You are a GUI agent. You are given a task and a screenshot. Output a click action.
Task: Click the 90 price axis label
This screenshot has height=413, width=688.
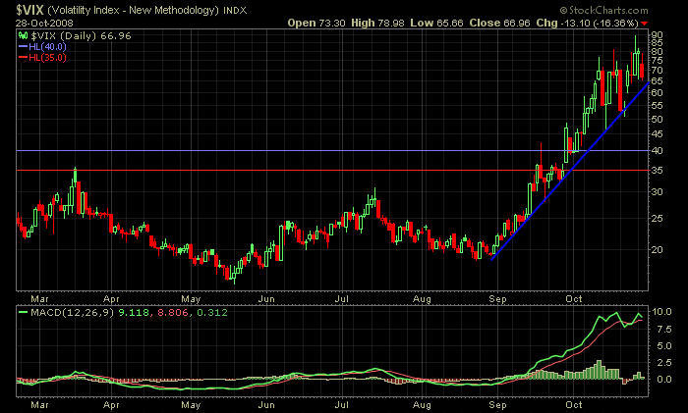657,34
